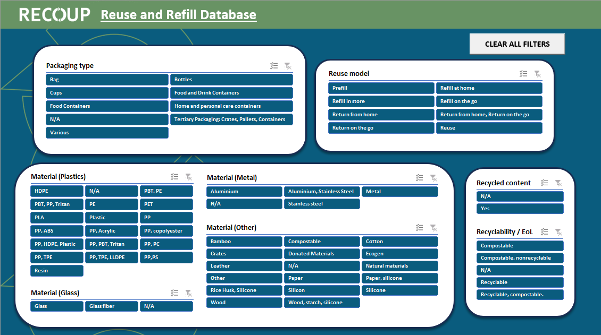Clear filter on Recycled content slicer

(x=558, y=183)
